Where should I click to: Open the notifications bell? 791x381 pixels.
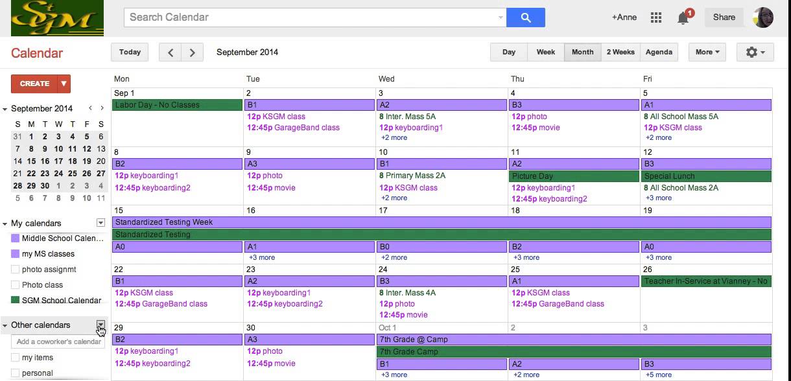pos(683,18)
